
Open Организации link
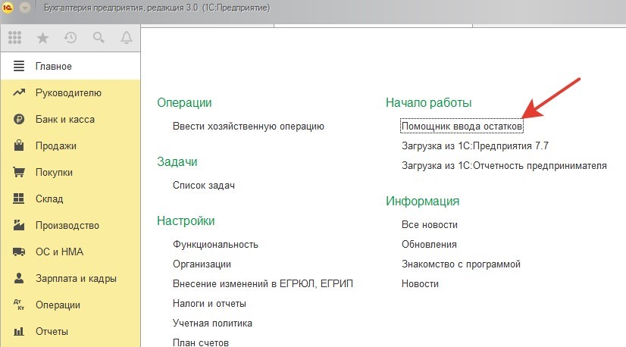[202, 264]
